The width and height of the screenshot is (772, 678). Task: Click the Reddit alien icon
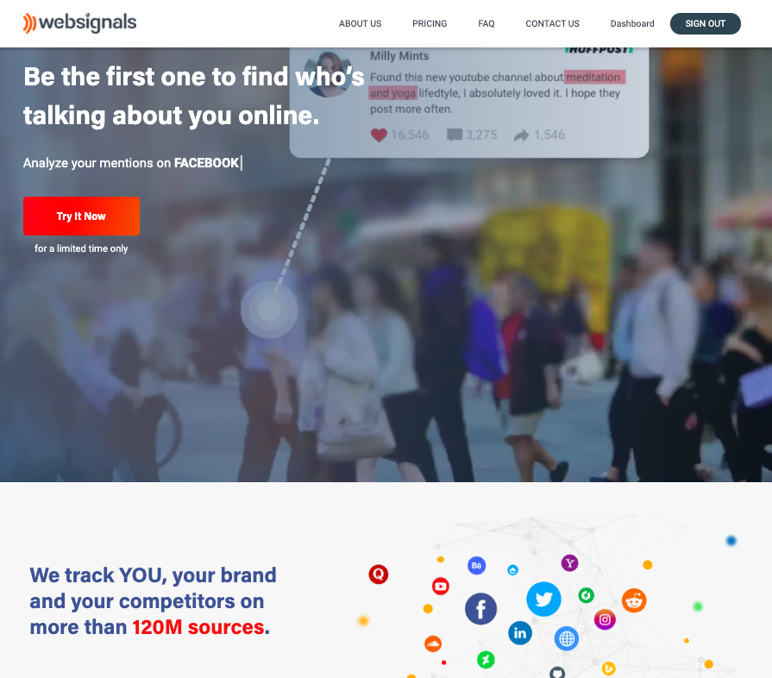click(x=634, y=600)
